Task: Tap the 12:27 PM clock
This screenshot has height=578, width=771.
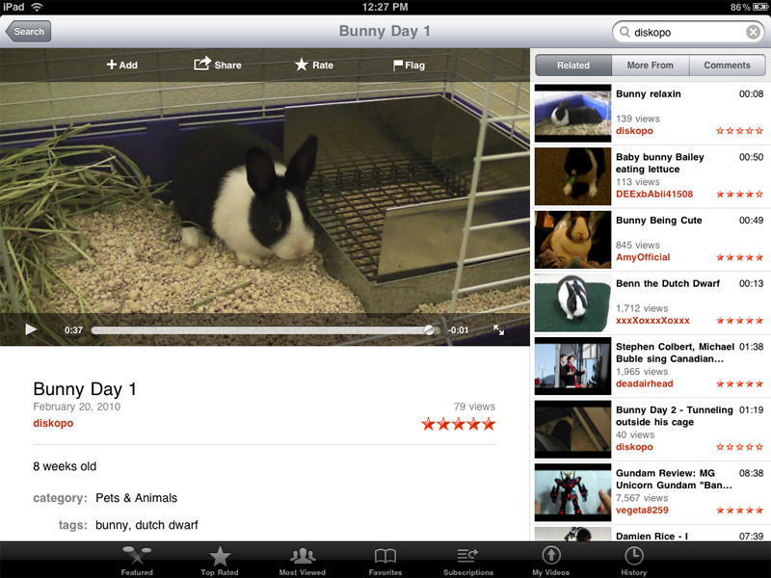Action: tap(385, 7)
